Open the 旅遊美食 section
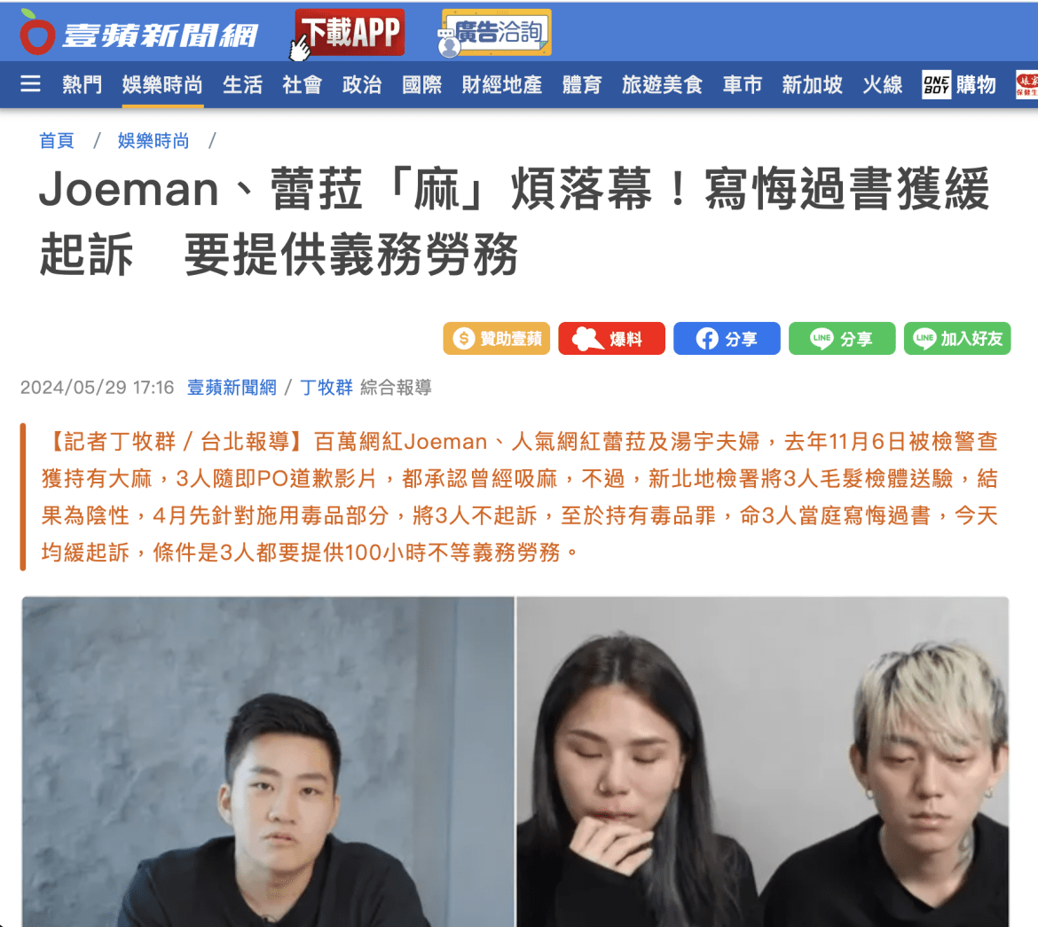The image size is (1038, 927). click(662, 85)
